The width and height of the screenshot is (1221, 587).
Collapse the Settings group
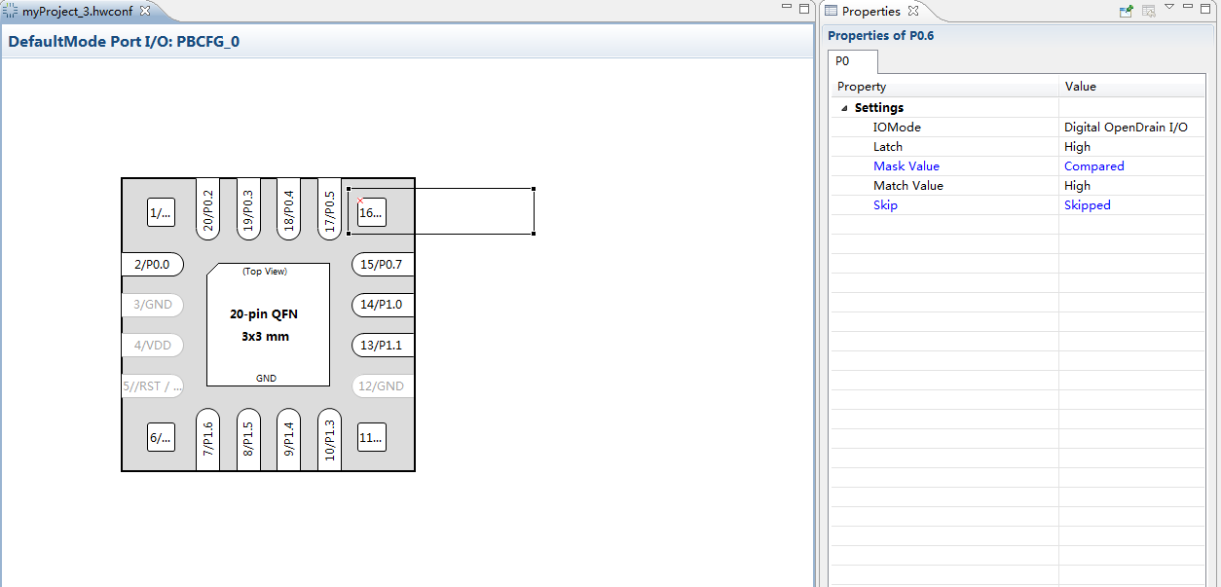point(844,108)
